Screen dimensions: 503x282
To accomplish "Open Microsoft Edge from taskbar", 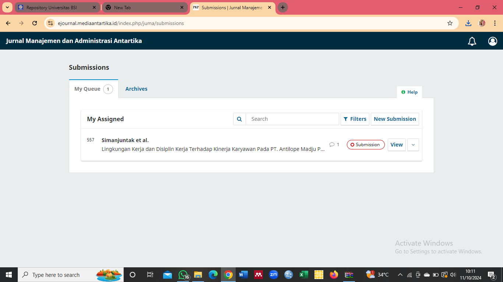I will [x=213, y=275].
